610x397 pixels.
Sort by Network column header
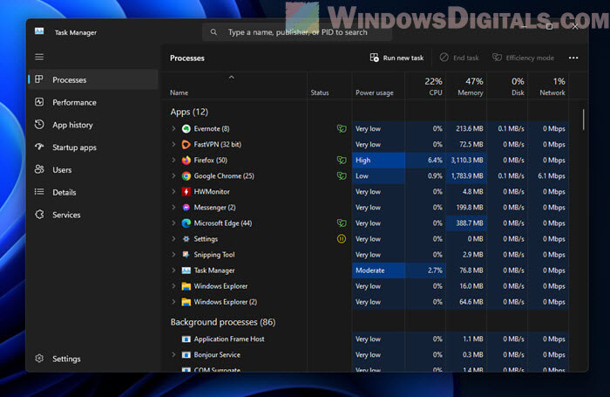(548, 86)
